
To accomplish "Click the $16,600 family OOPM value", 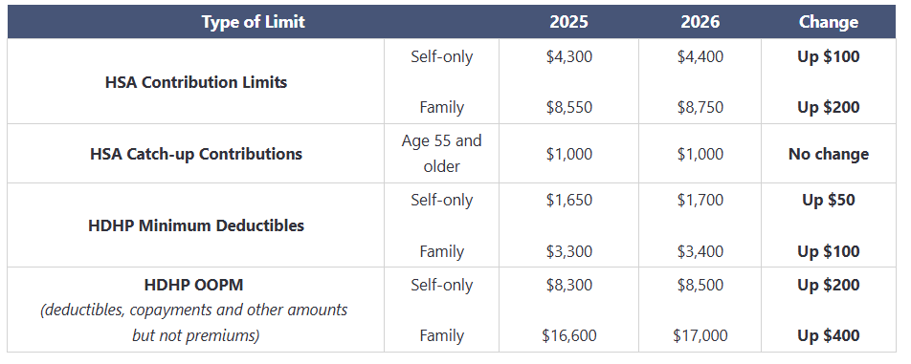I will (x=568, y=335).
